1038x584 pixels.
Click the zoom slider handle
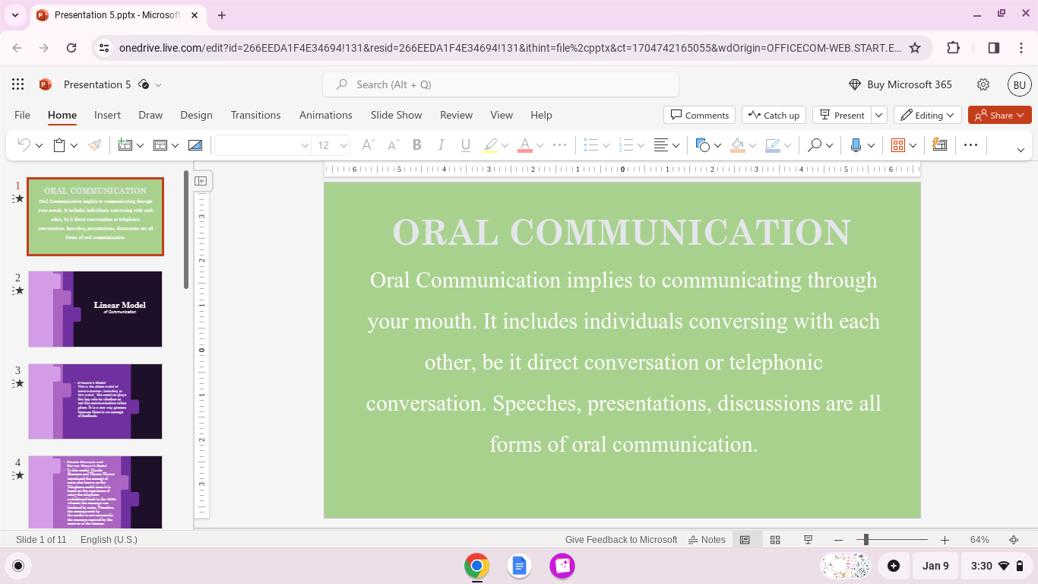866,540
